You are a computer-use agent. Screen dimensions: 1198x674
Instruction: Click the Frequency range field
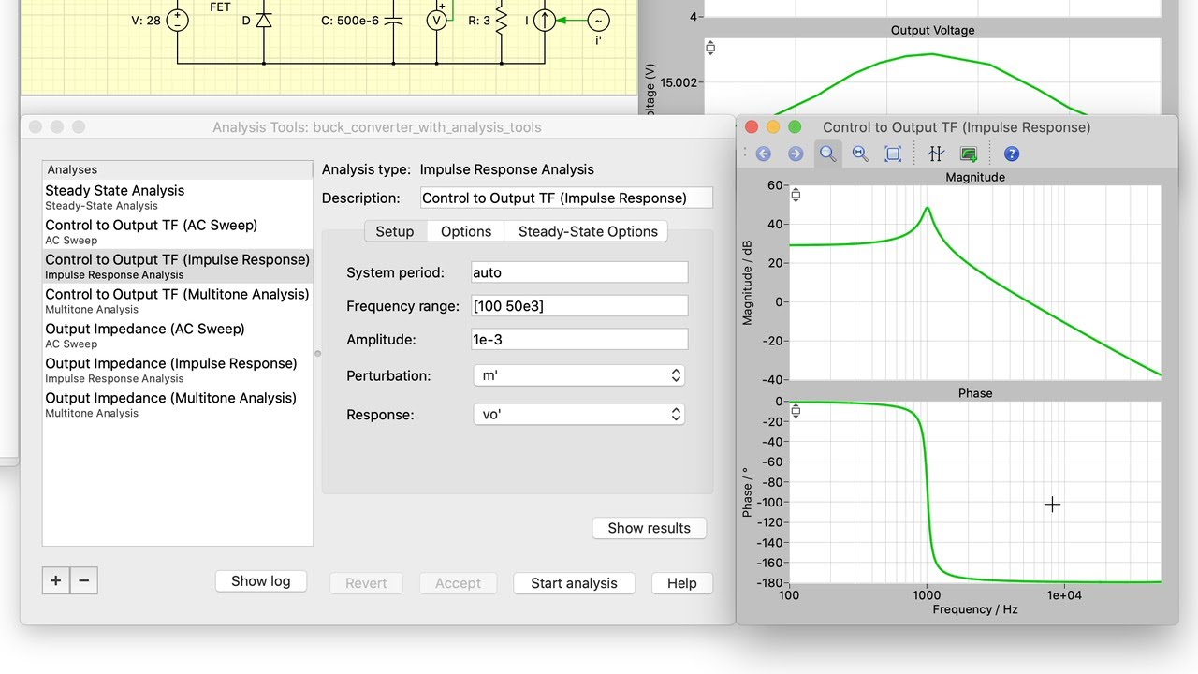pos(579,306)
